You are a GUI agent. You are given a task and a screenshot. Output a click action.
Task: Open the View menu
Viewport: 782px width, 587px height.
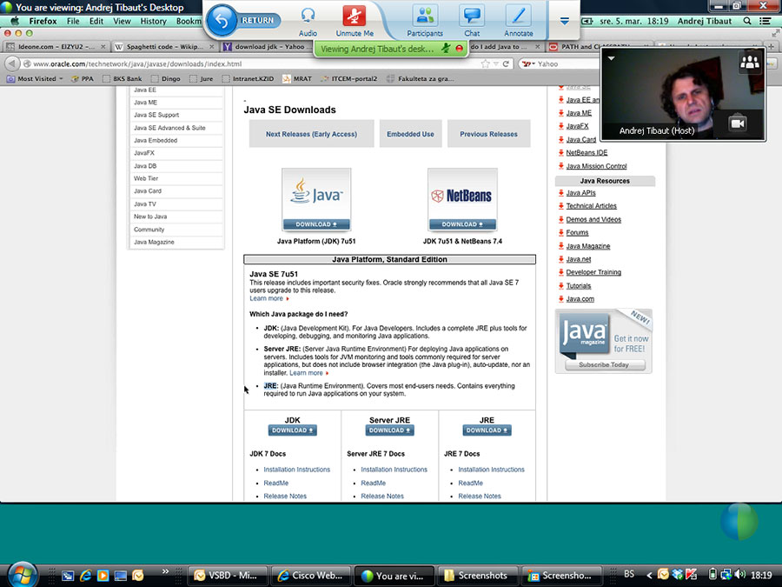(x=122, y=21)
